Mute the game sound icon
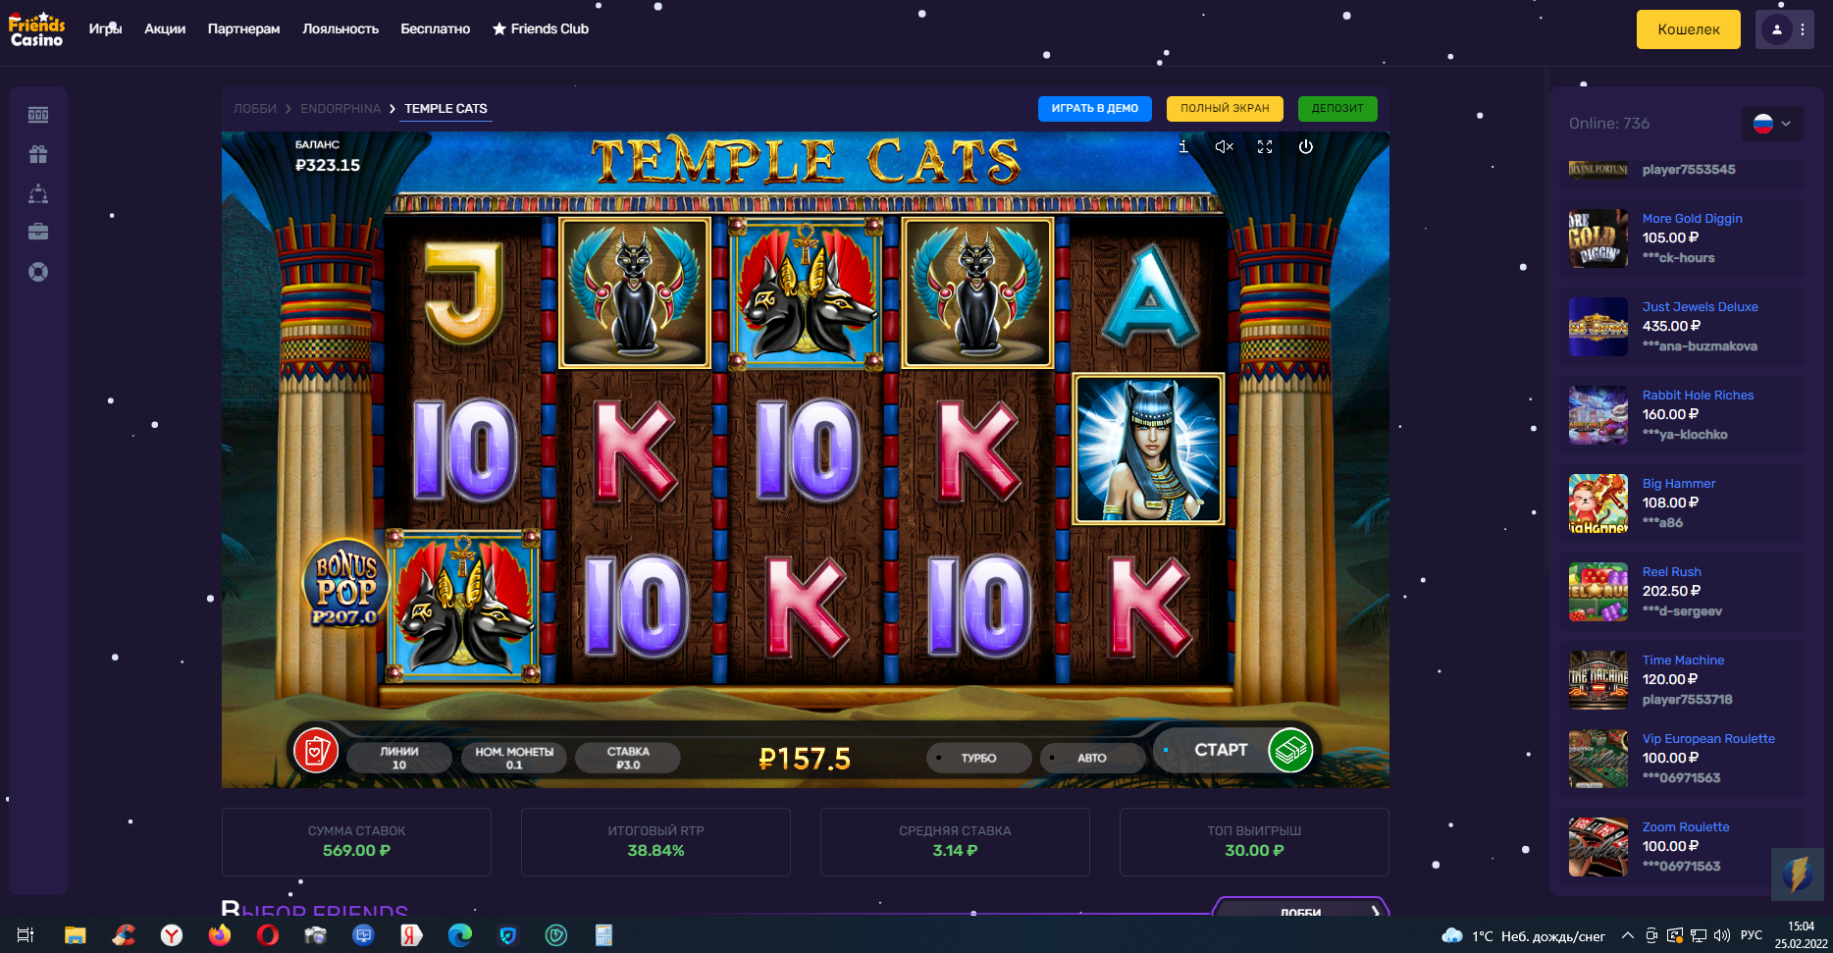The height and width of the screenshot is (953, 1833). [1224, 147]
